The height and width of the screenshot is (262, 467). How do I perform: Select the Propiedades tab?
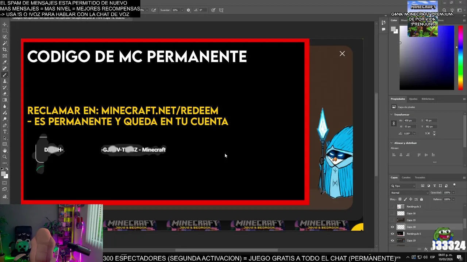[398, 99]
